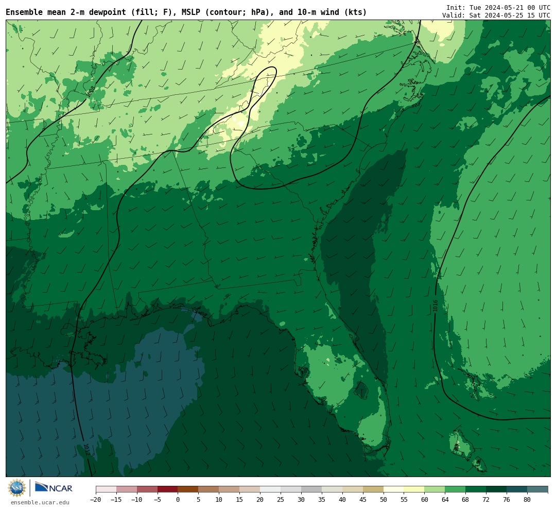Screen dimensions: 556x509
Task: Pick the khaki 45 to 50 colorbar swatch
Action: coord(373,489)
